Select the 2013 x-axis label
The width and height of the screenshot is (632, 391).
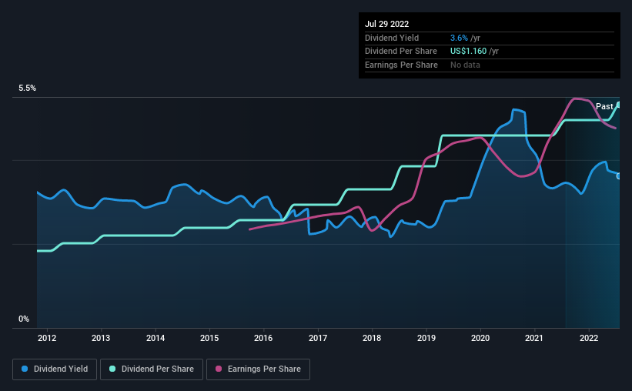click(101, 338)
